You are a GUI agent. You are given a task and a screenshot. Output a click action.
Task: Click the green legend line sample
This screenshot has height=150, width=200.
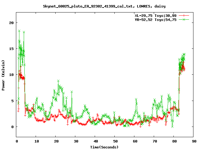click(x=184, y=19)
